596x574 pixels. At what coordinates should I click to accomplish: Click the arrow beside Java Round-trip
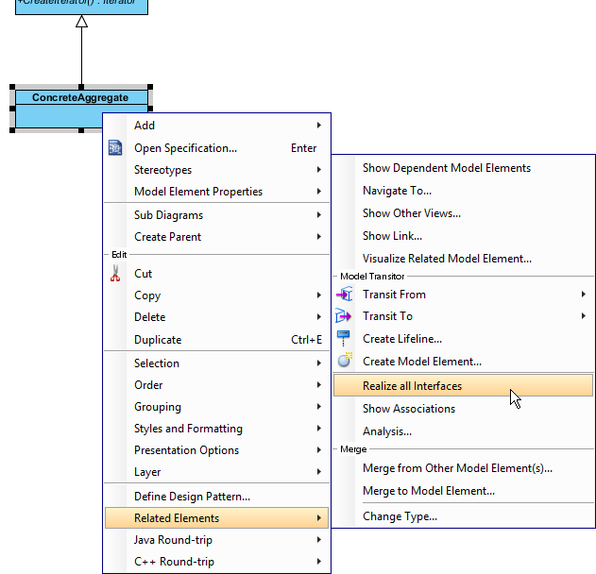(x=319, y=539)
